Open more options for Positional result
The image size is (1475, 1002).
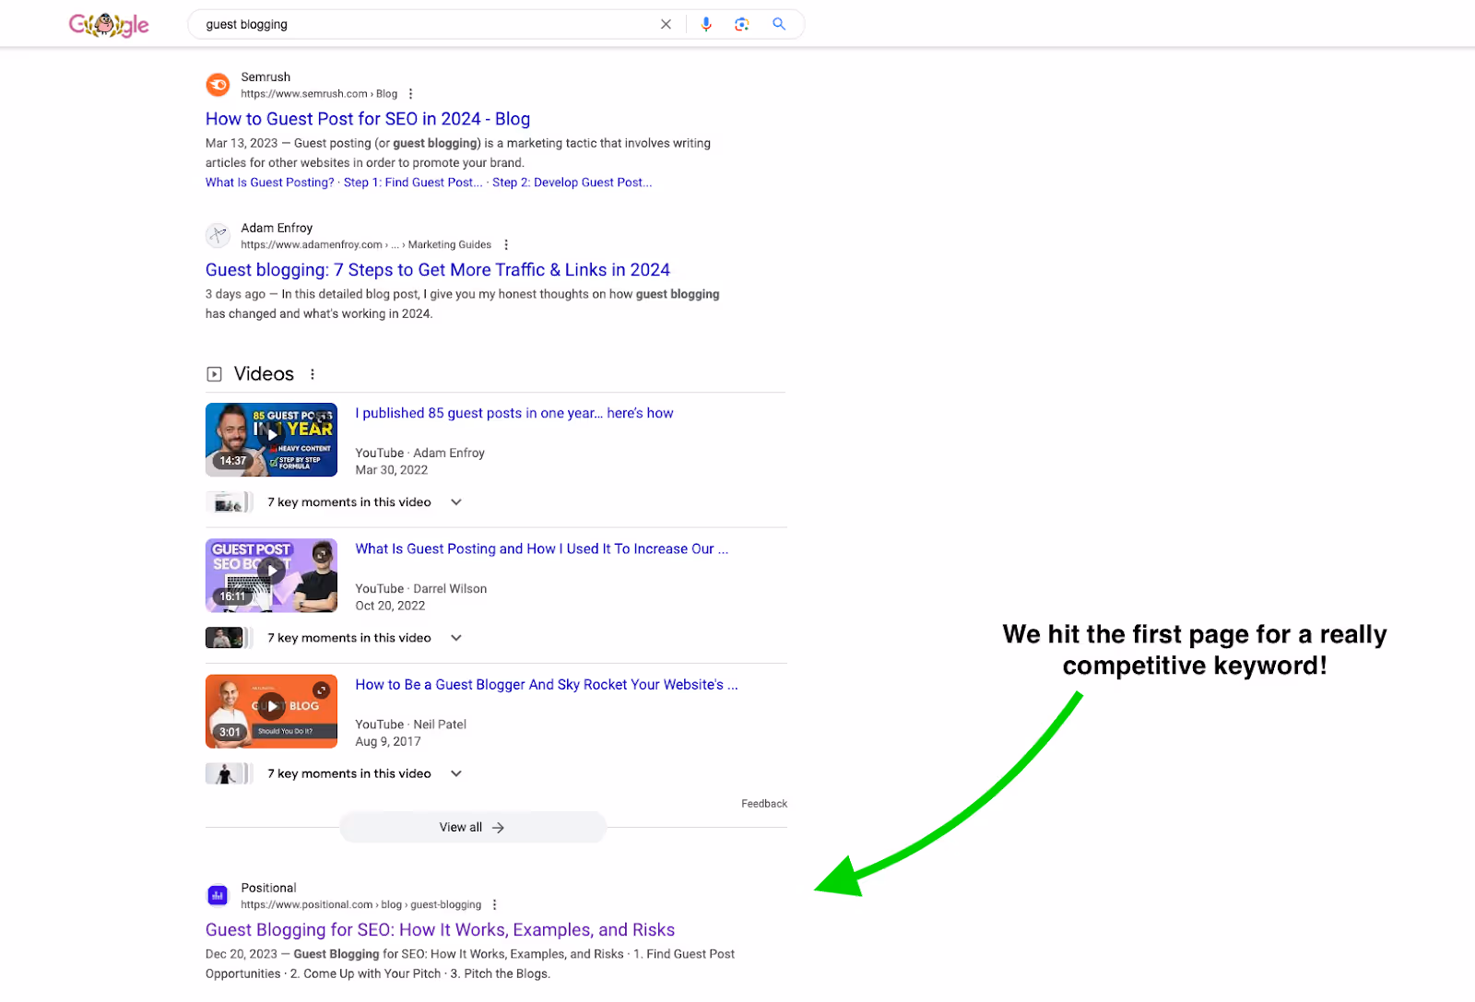[494, 905]
